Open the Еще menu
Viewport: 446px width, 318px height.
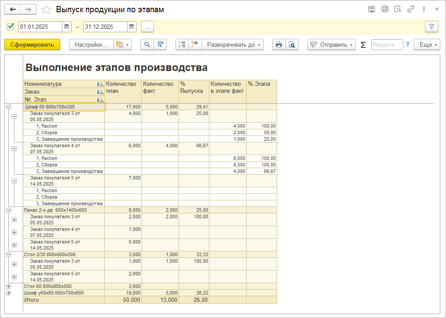(x=427, y=44)
